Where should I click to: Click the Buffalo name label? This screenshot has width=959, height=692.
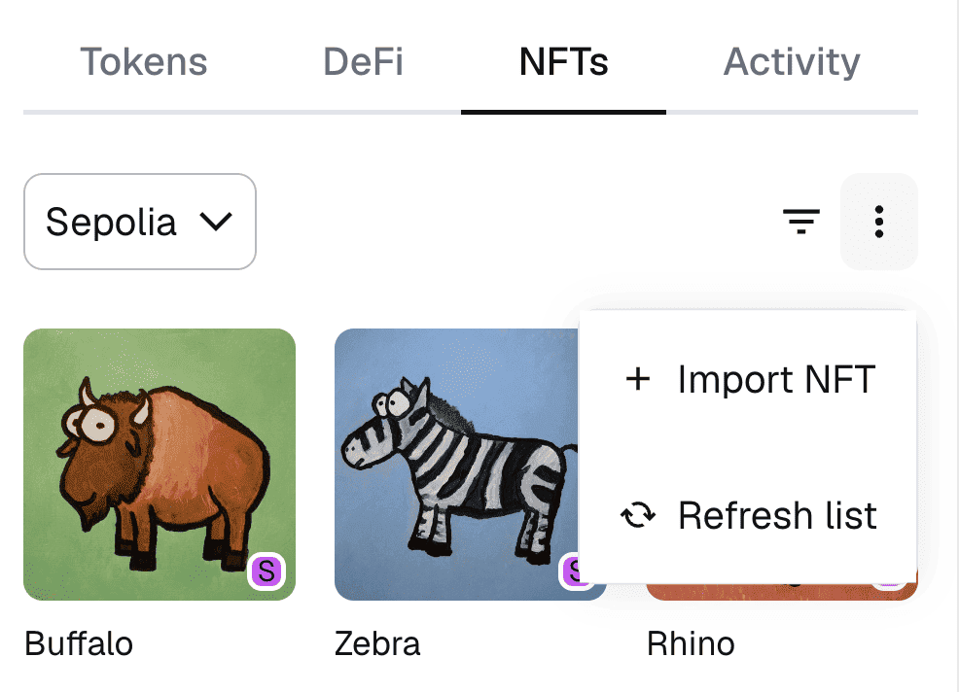click(78, 643)
